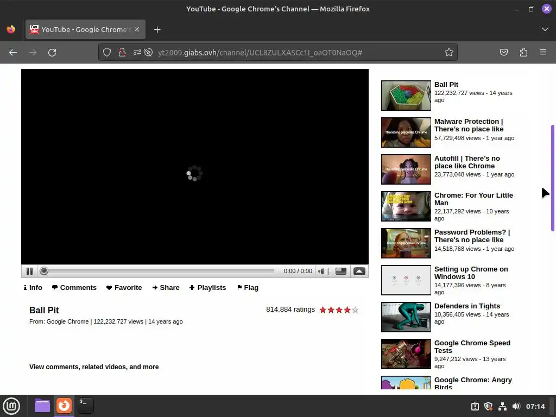Screen dimensions: 556x417
Task: Open the Linux Mint start menu
Action: [11, 406]
